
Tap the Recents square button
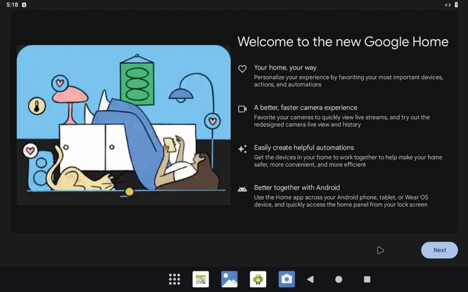367,279
